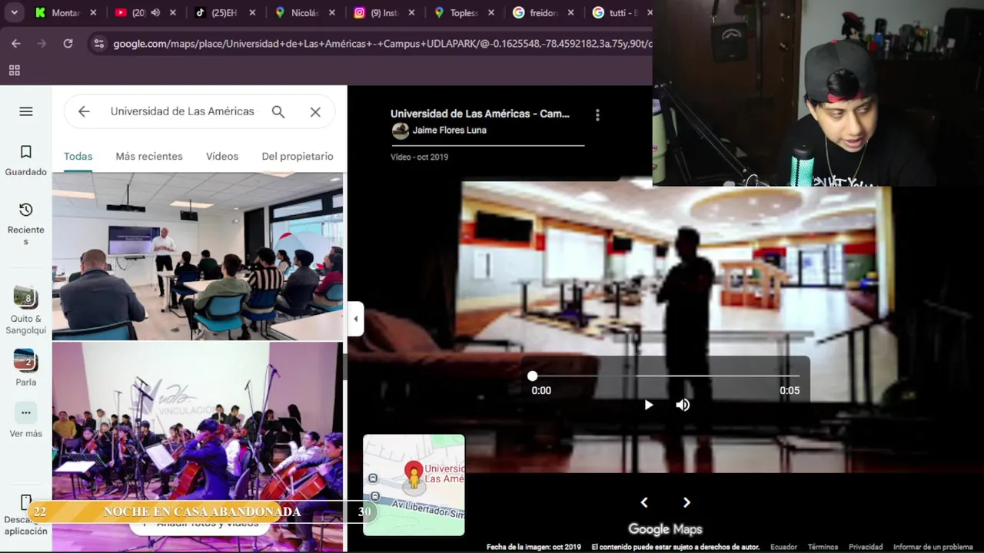
Task: Open the Términos footer link
Action: tap(823, 547)
